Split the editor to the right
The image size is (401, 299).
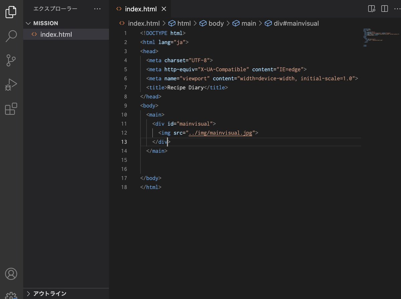[x=385, y=9]
